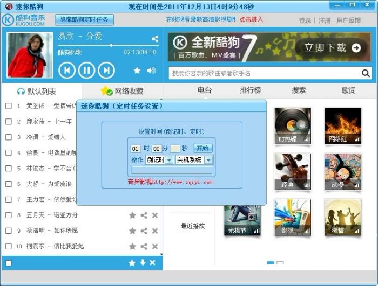Check the box for song 5 林俊杰
Screen dimensions: 378x286
point(9,168)
